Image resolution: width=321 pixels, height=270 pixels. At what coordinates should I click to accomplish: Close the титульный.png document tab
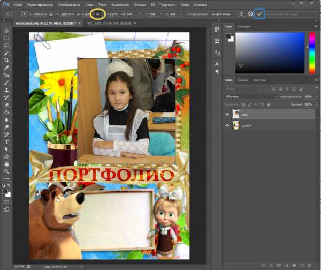[79, 24]
